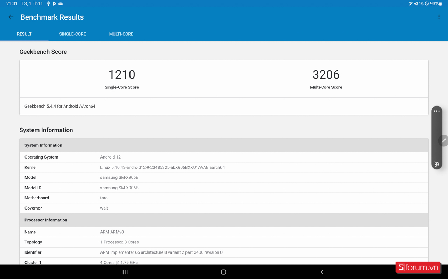Tap the Geekbench 5.4.4 for Android AArch64 line

coord(60,106)
